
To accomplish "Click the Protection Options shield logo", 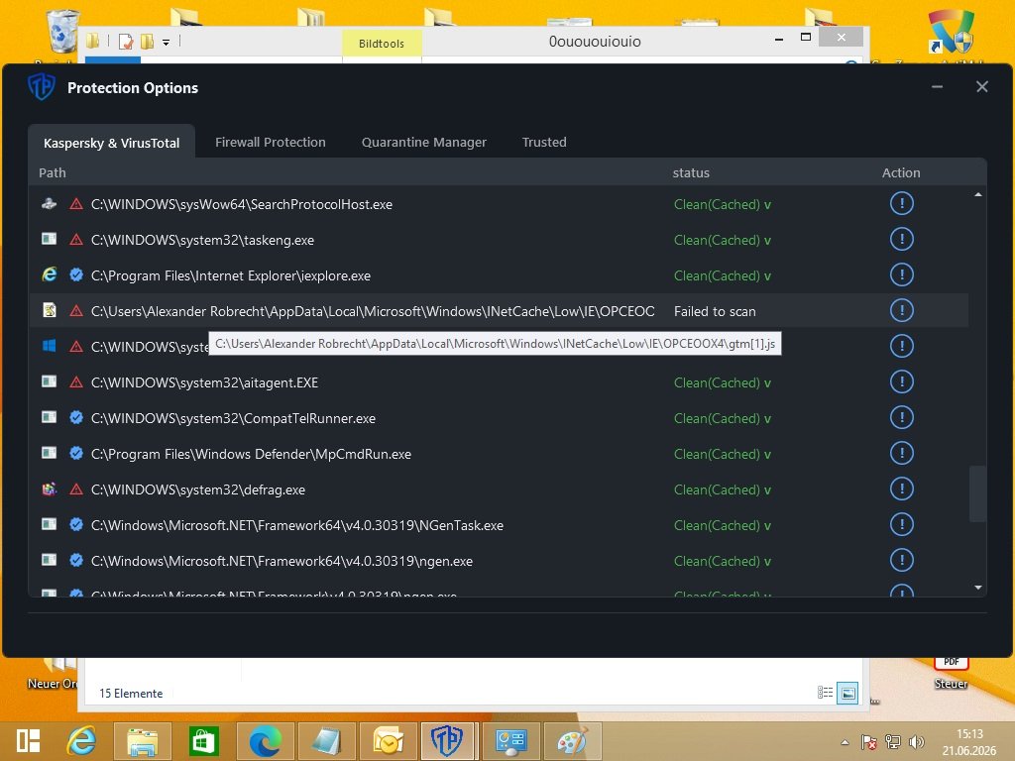I will point(42,87).
